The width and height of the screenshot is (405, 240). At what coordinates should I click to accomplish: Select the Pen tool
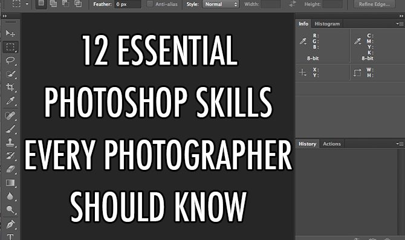pos(10,224)
